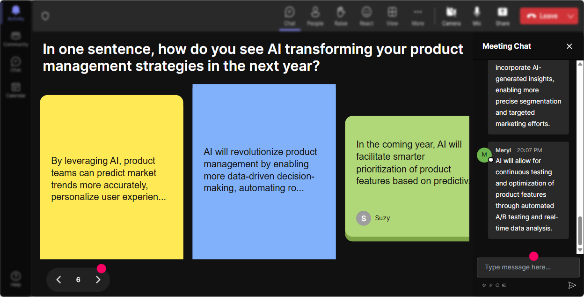Click Meryl's avatar in chat
Screen dimensions: 584x297
[484, 155]
